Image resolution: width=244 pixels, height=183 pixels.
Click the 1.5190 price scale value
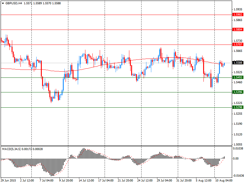click(x=238, y=124)
